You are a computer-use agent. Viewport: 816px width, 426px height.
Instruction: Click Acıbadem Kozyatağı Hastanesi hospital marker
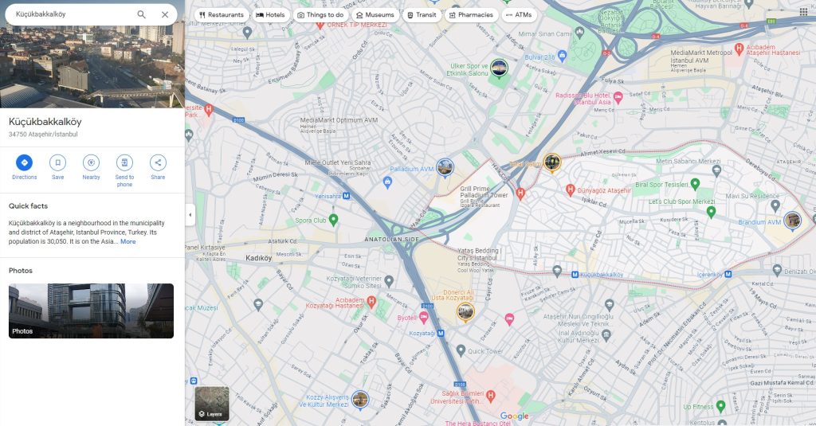[371, 301]
